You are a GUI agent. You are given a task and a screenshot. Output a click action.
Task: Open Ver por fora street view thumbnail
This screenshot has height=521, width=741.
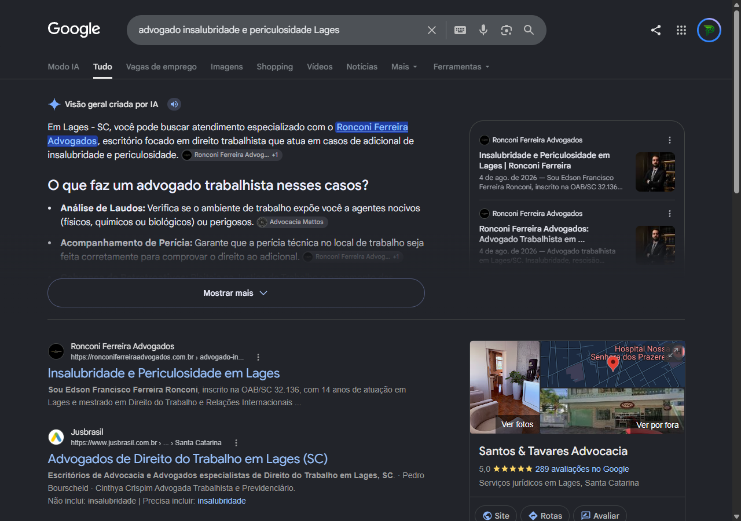click(x=612, y=411)
